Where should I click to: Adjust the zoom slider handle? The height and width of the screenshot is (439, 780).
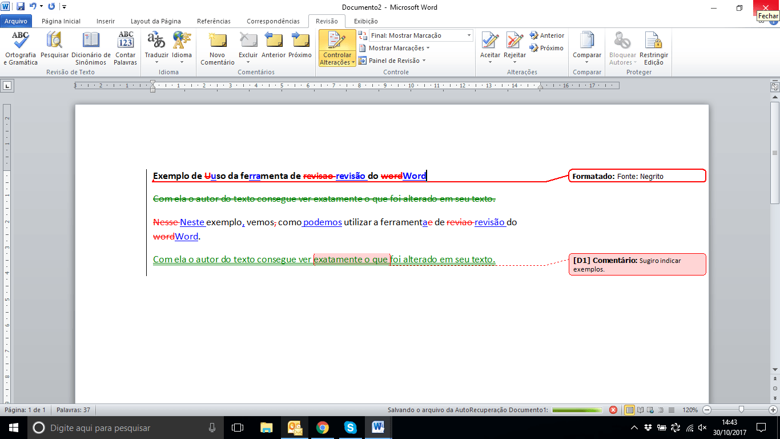point(741,410)
